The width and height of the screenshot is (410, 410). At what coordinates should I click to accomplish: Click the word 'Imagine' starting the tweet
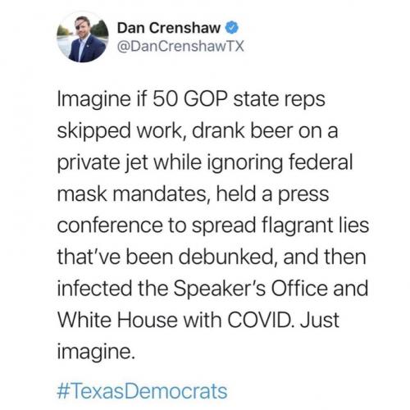pyautogui.click(x=93, y=100)
